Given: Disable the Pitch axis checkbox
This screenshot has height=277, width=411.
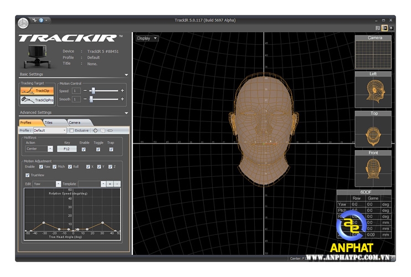Looking at the screenshot, I should click(x=54, y=167).
